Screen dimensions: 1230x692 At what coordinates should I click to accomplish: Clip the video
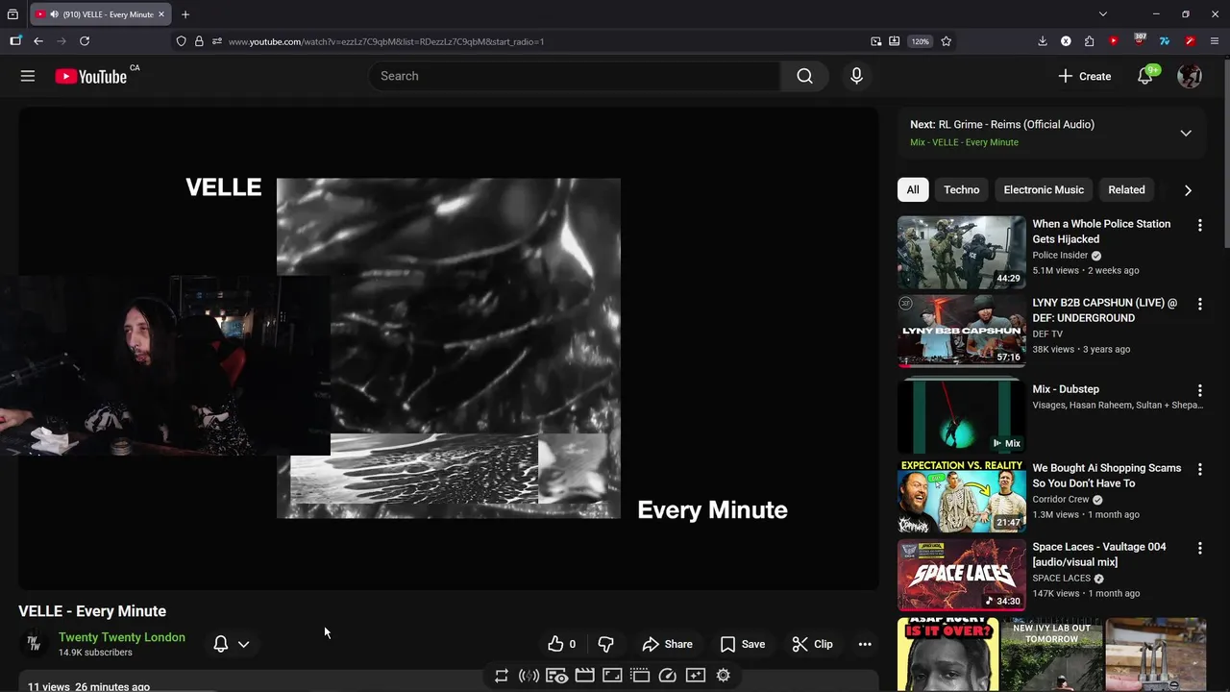(813, 644)
